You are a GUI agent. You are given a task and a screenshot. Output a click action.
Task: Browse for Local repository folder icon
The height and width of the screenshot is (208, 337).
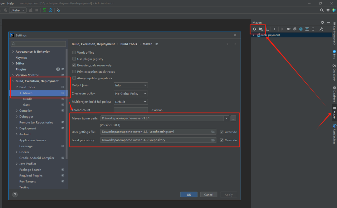[x=213, y=140]
